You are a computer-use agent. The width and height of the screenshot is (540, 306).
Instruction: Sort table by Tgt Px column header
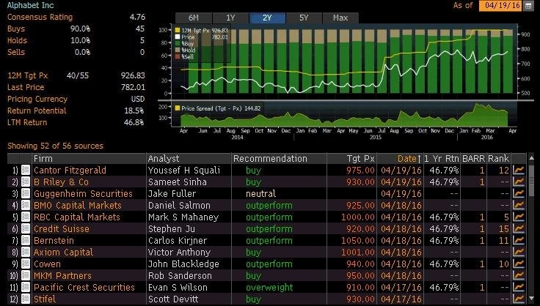coord(351,159)
